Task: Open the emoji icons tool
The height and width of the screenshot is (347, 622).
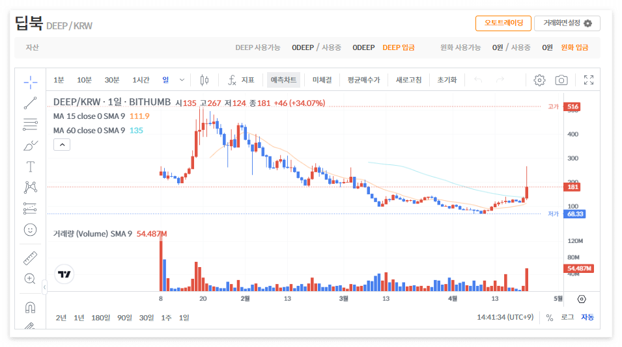Action: (30, 230)
